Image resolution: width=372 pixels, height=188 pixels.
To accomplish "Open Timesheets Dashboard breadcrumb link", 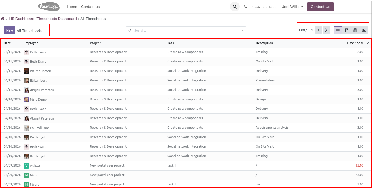I will 57,19.
